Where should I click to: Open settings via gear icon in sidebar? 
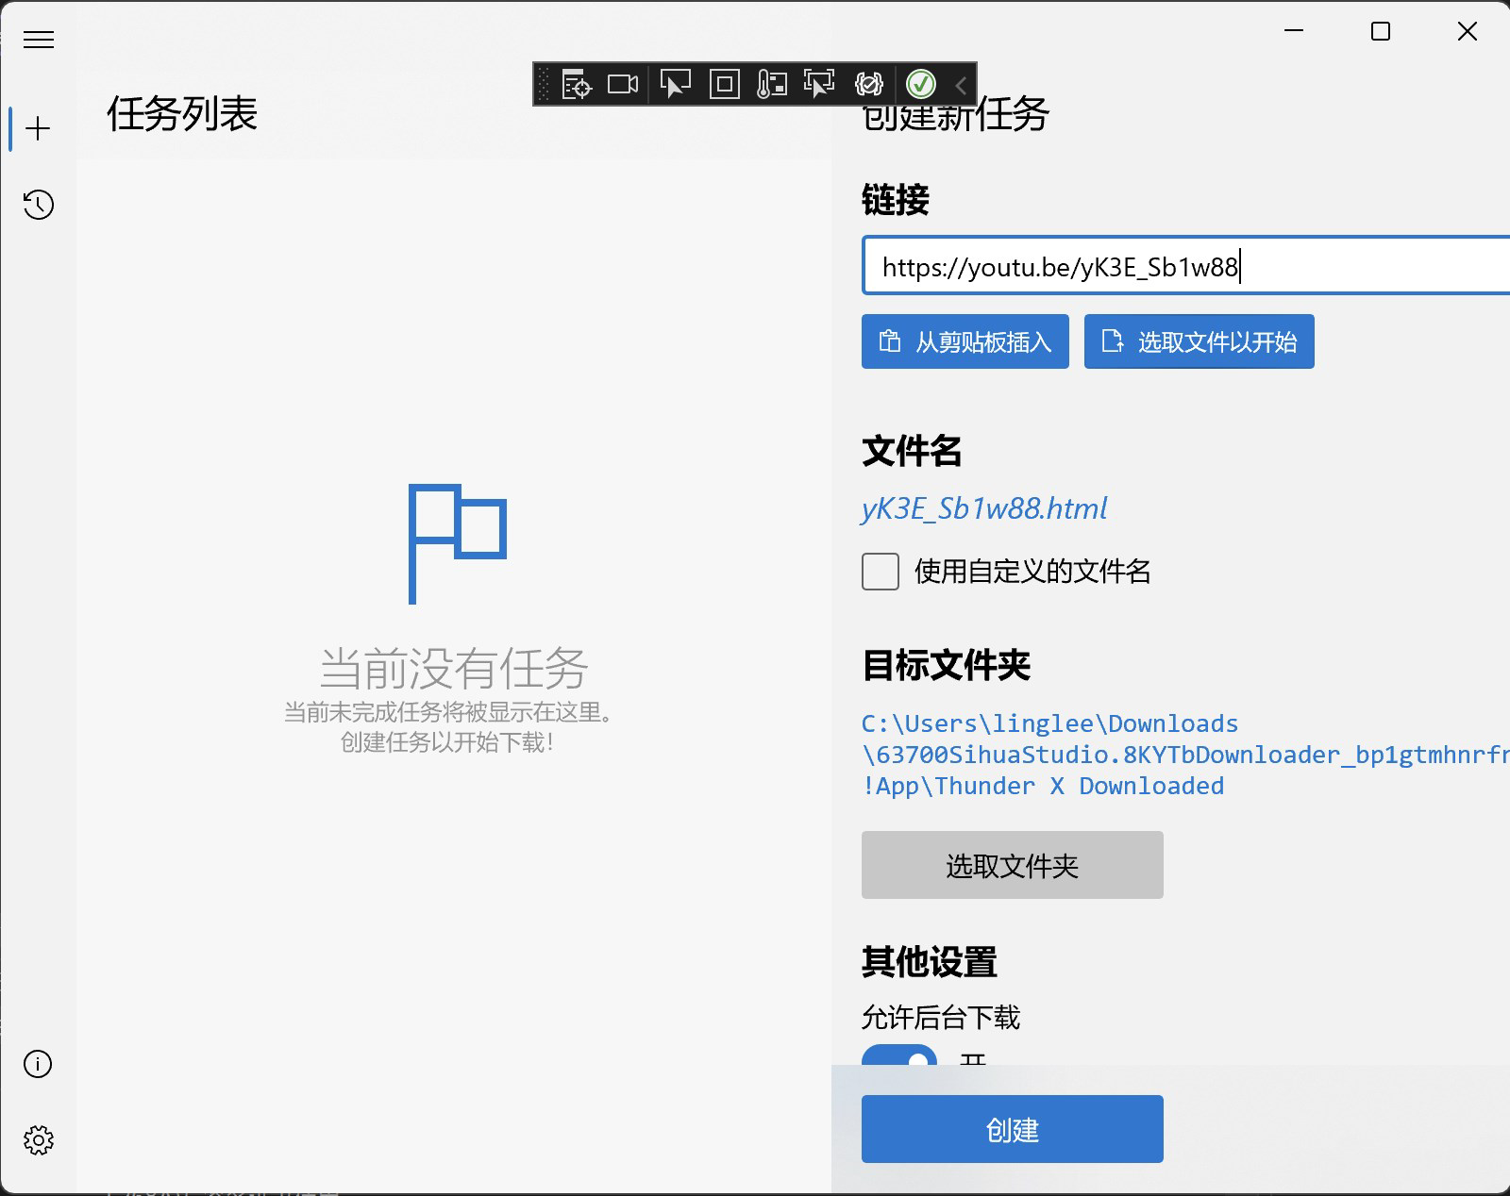click(38, 1139)
